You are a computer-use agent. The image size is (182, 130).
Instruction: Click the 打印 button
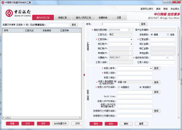click(x=77, y=123)
